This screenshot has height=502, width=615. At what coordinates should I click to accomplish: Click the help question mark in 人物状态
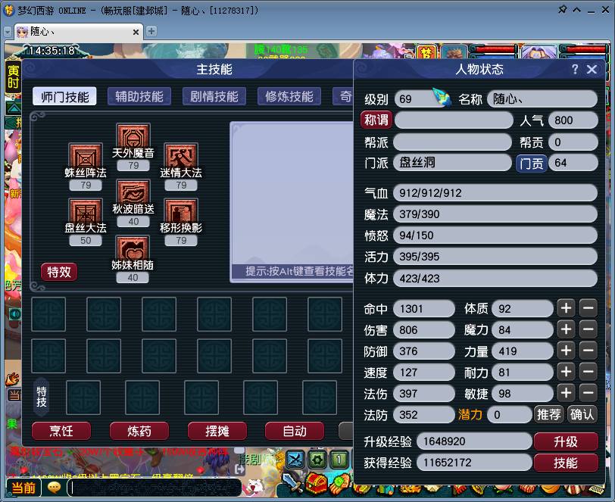pyautogui.click(x=575, y=70)
